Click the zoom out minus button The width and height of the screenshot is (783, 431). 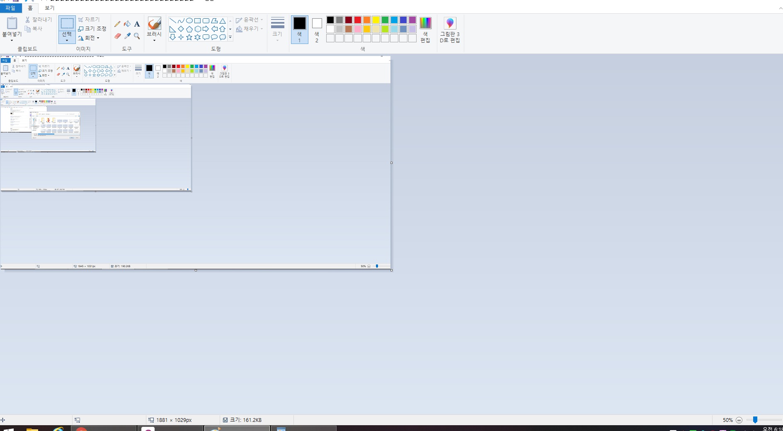click(x=739, y=420)
